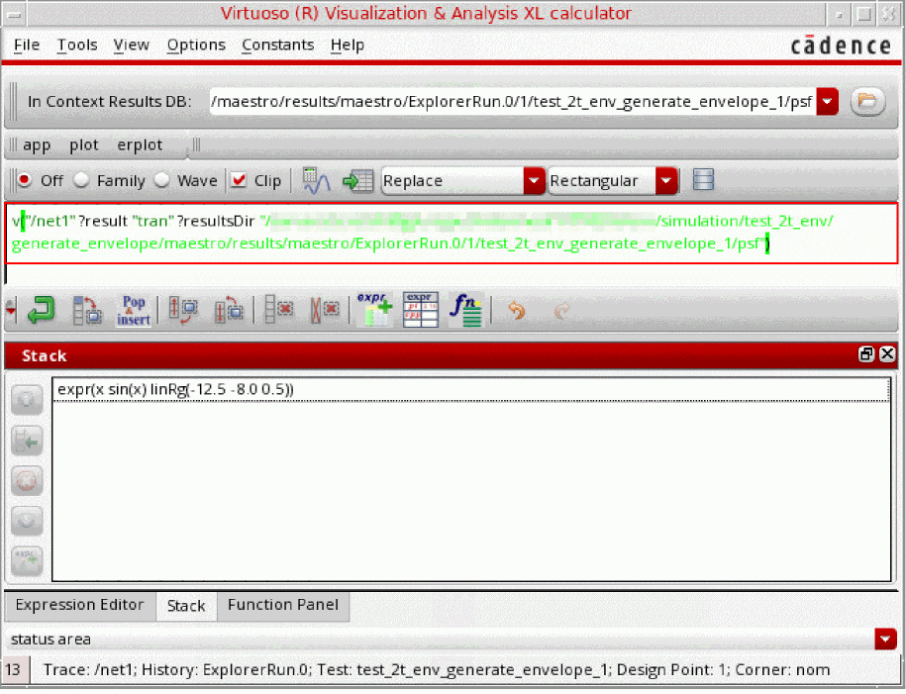The image size is (906, 694).
Task: Click the topmost Stack side button
Action: pyautogui.click(x=27, y=399)
